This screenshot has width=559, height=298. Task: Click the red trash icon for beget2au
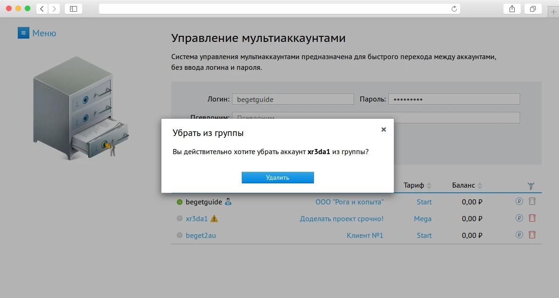[x=532, y=235]
